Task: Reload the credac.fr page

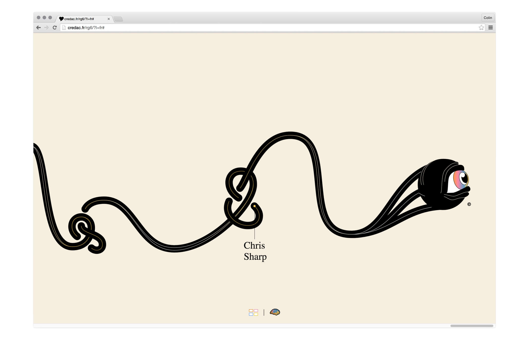Action: click(x=55, y=28)
